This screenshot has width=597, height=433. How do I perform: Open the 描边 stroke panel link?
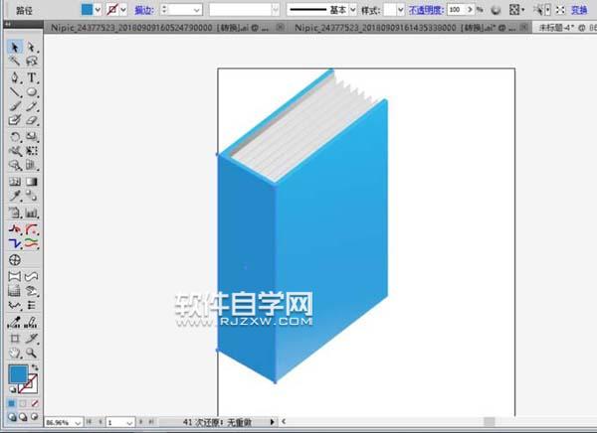(x=144, y=10)
